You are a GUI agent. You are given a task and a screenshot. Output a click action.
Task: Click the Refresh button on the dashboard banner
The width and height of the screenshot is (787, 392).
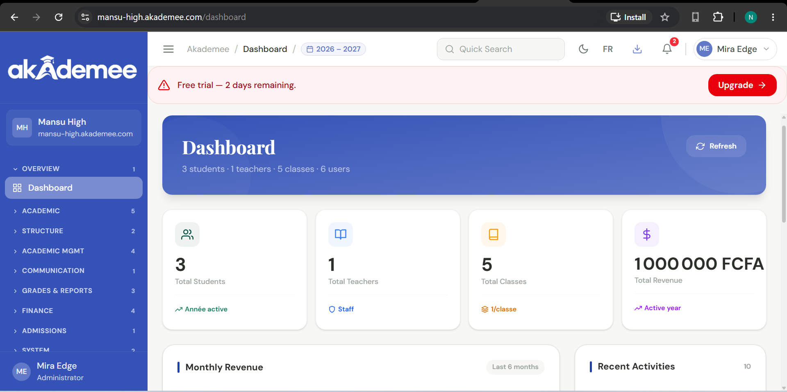click(x=716, y=146)
